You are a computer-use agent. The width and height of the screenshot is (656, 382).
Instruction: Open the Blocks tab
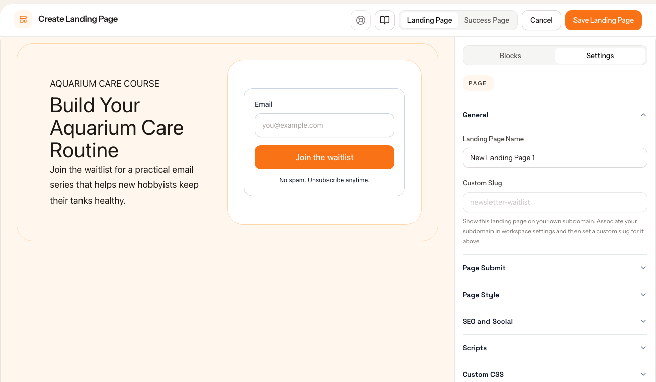(x=510, y=56)
